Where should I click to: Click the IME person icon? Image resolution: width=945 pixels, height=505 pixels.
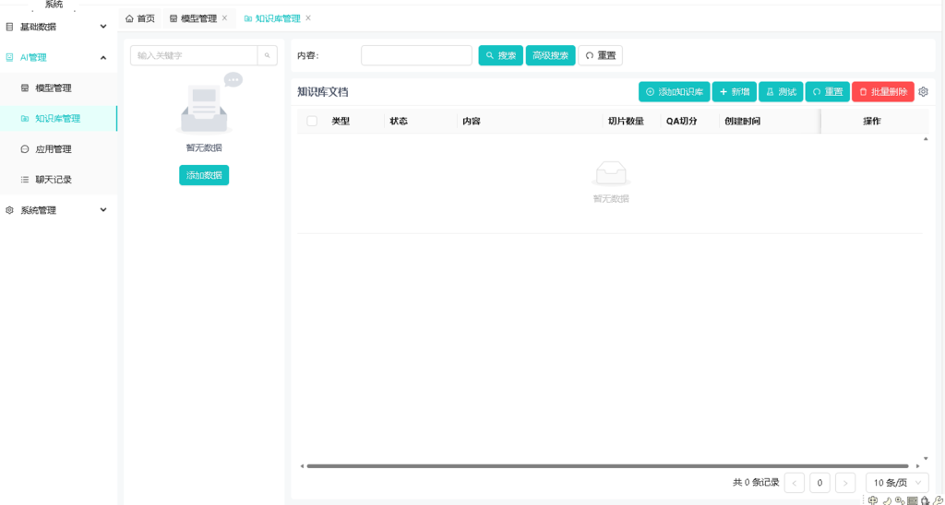coord(925,500)
